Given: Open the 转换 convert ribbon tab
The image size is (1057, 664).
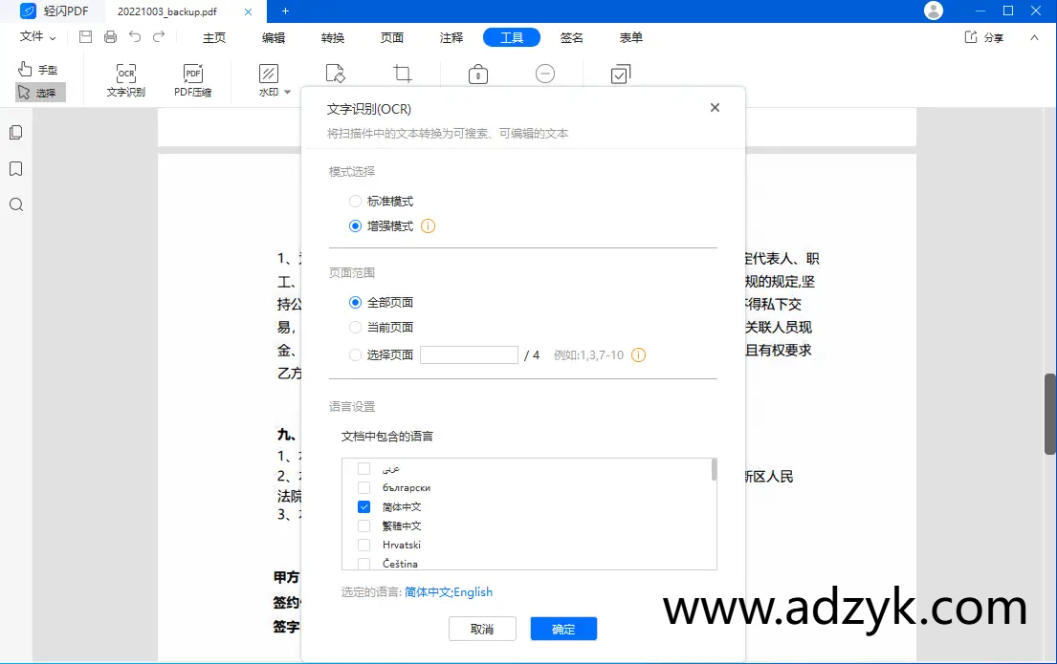Looking at the screenshot, I should tap(332, 37).
